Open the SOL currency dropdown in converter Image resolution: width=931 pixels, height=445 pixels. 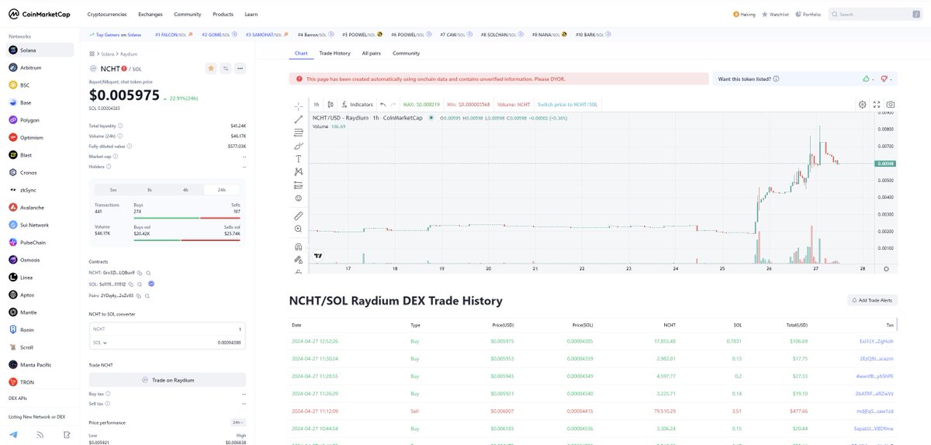(100, 342)
